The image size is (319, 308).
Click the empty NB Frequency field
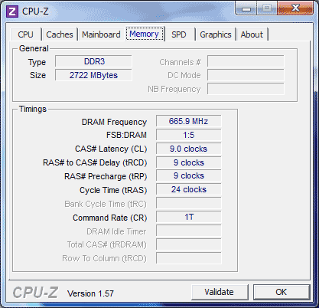click(x=246, y=89)
